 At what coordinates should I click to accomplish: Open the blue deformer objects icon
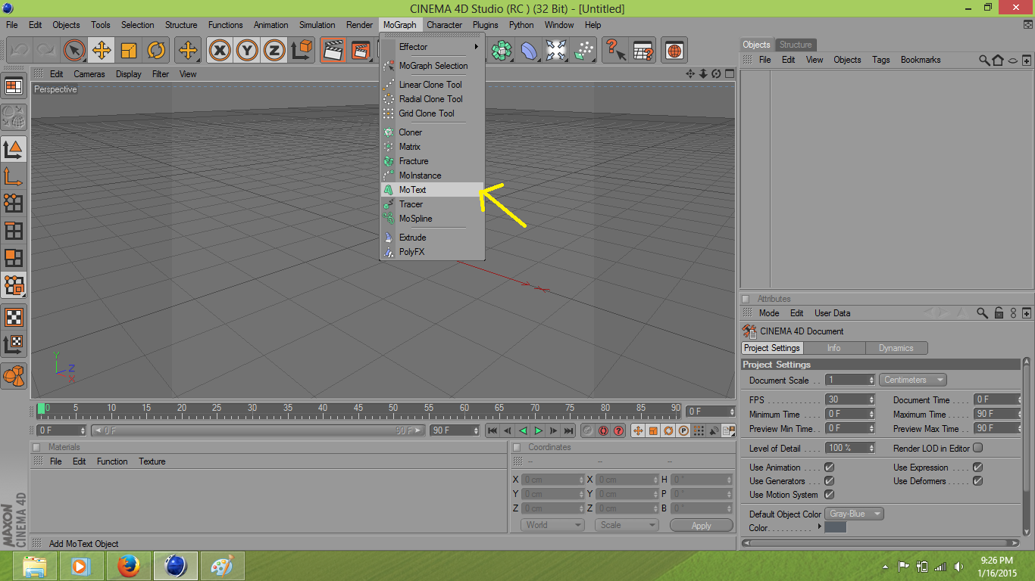tap(529, 51)
